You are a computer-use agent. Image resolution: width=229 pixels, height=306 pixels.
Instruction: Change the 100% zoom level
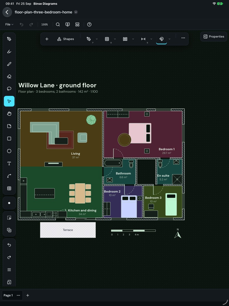[44, 24]
